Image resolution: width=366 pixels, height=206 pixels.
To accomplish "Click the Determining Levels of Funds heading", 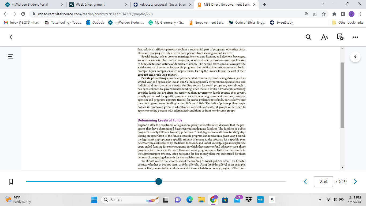I will tap(160, 120).
